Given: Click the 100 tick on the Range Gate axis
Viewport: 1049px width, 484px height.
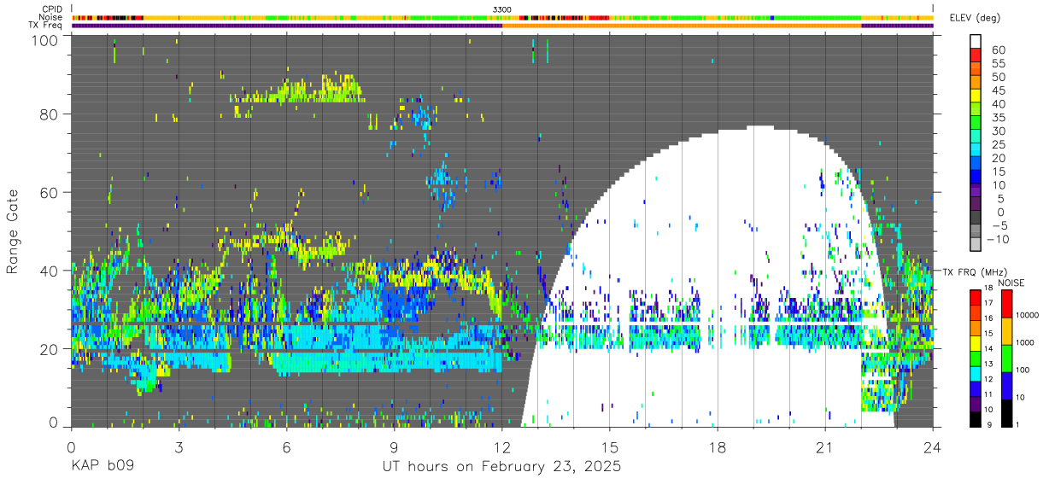Looking at the screenshot, I should (46, 39).
